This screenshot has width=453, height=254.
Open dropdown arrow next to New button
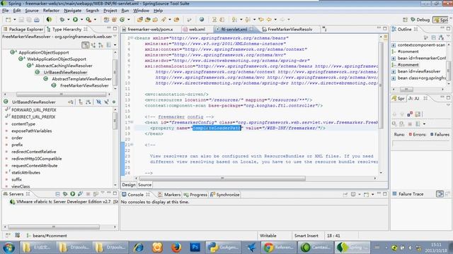click(14, 20)
